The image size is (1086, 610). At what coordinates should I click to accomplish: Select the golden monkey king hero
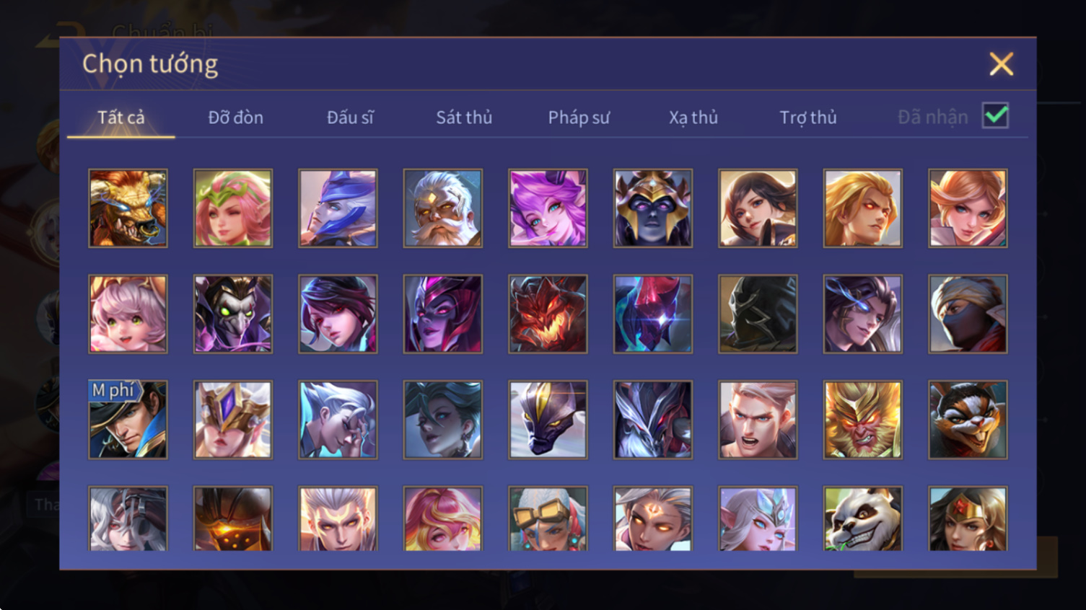[863, 420]
